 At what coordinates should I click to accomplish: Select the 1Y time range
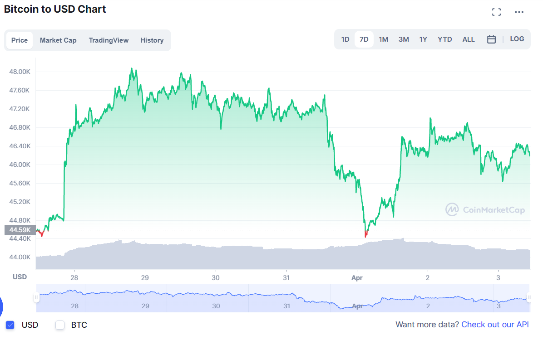pyautogui.click(x=423, y=39)
